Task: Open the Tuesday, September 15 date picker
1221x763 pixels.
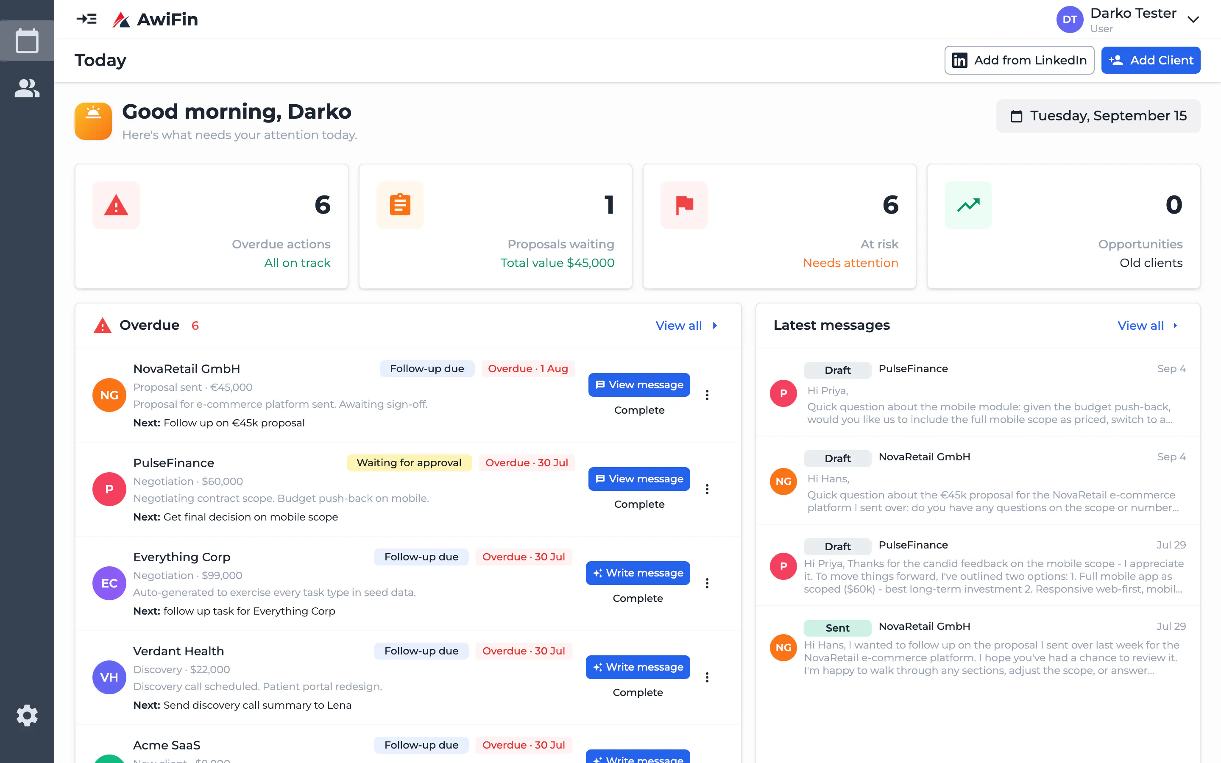Action: pyautogui.click(x=1098, y=116)
